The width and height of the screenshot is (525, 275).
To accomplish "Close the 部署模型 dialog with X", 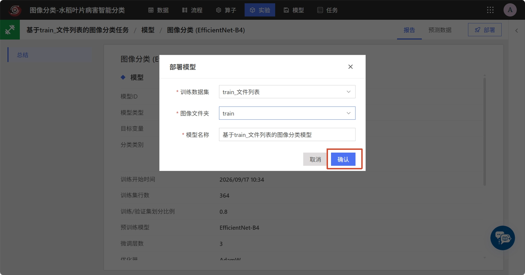I will (350, 67).
